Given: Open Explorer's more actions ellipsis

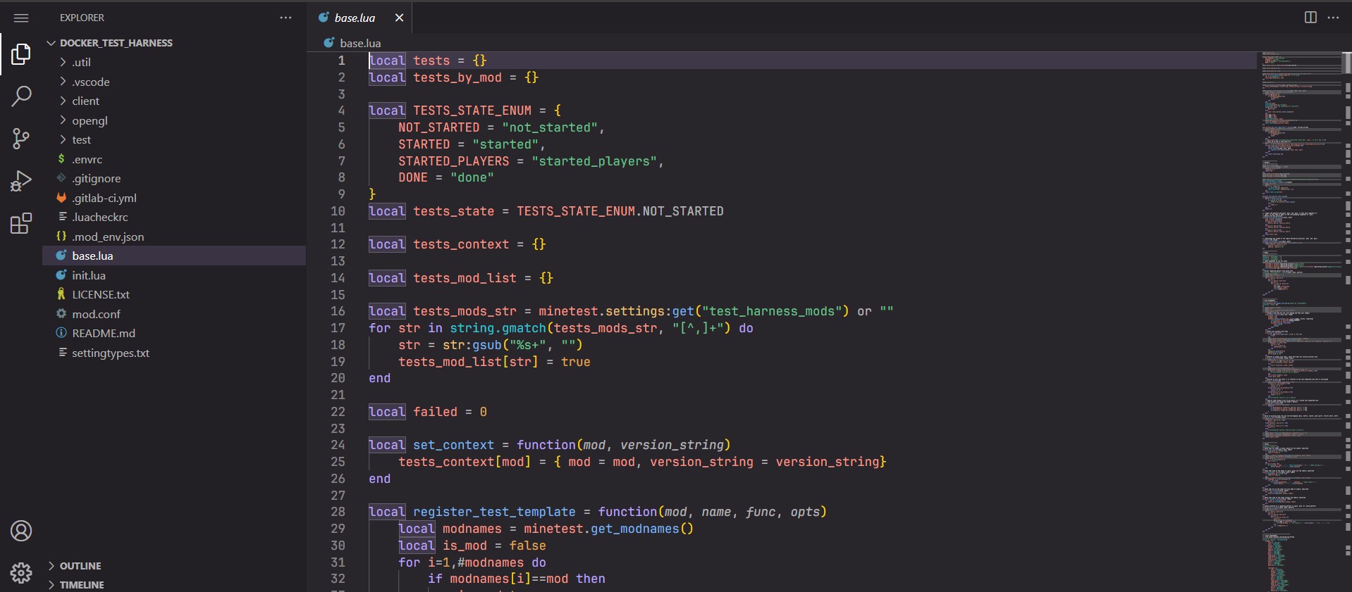Looking at the screenshot, I should (285, 18).
